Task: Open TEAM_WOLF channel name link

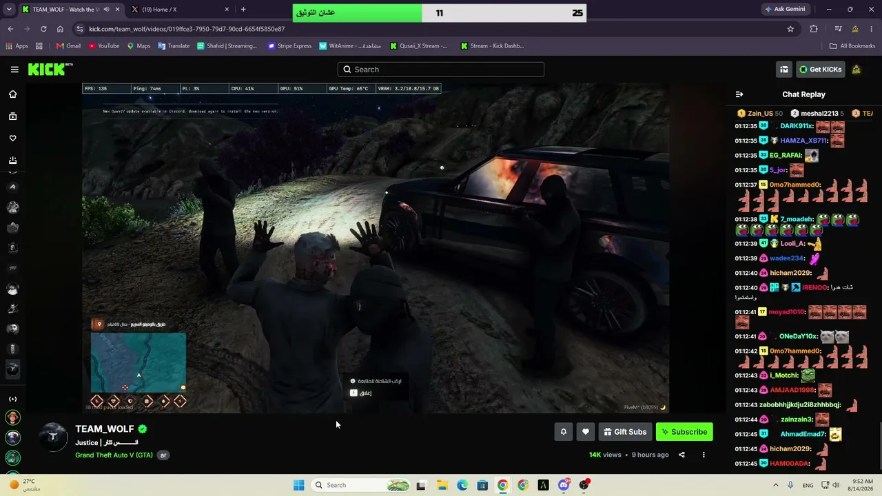Action: click(105, 428)
